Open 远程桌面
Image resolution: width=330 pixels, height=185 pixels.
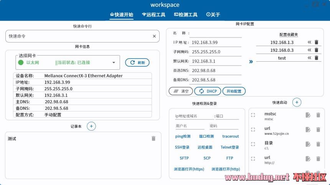tap(205, 147)
